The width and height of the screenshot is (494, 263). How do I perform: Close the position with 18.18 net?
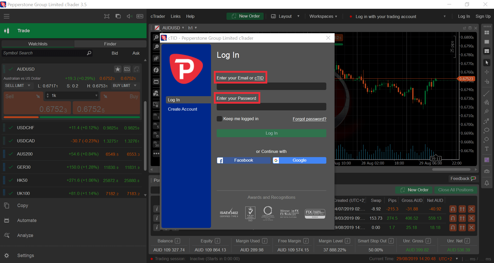[x=472, y=228]
